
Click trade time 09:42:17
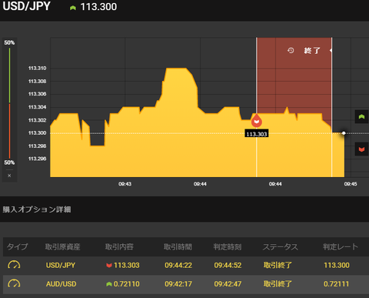(178, 284)
